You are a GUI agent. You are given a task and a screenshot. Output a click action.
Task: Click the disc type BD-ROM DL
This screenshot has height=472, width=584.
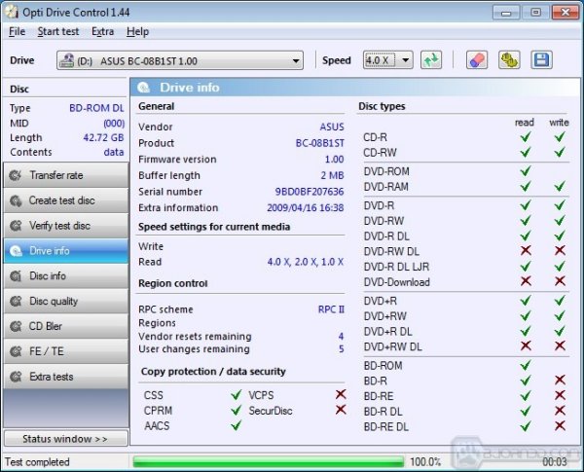click(96, 108)
